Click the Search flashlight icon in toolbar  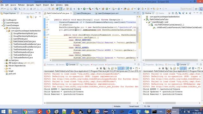(132, 9)
